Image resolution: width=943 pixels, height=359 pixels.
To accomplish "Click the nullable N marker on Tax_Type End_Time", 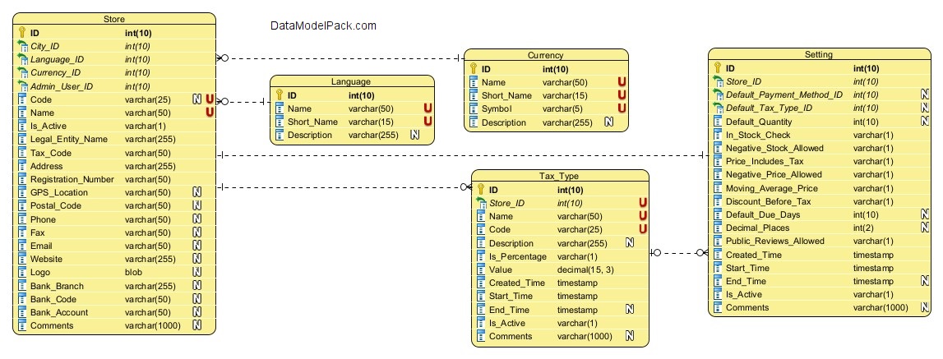I will [x=629, y=310].
